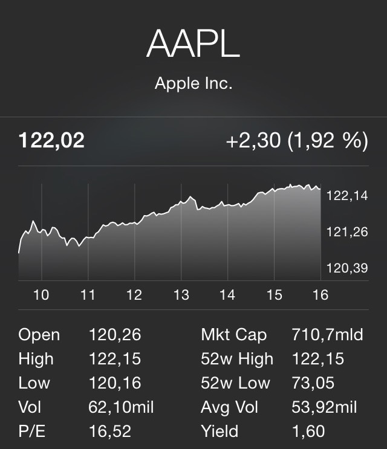The height and width of the screenshot is (449, 387).
Task: Select the 120,39 price axis label
Action: point(347,268)
